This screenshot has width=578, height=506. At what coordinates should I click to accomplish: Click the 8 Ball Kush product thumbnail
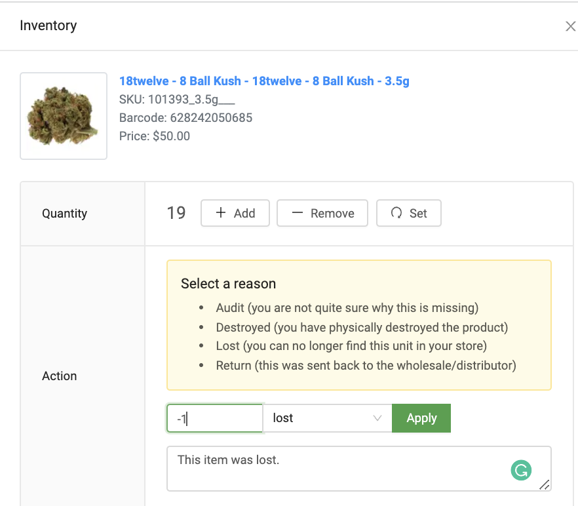pyautogui.click(x=64, y=116)
